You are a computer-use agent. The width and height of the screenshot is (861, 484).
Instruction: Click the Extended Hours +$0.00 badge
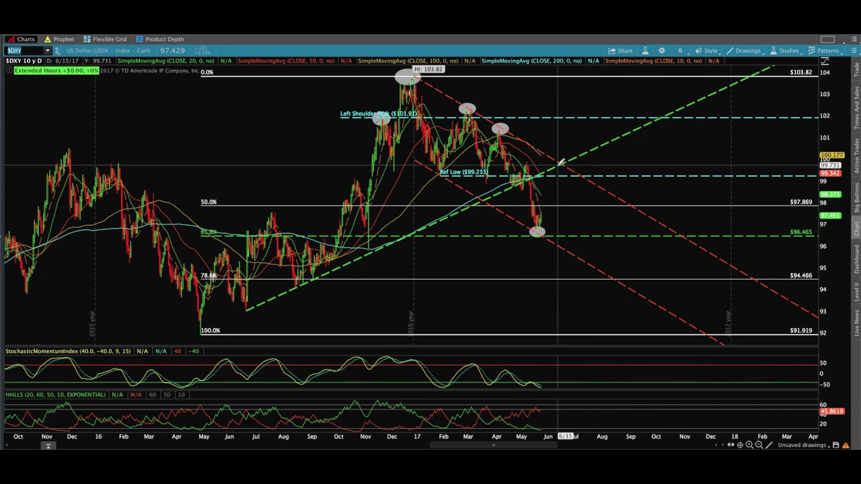[57, 71]
